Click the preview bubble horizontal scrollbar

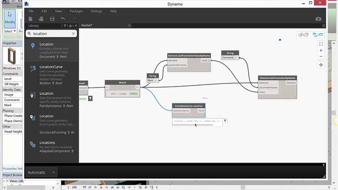(193, 125)
